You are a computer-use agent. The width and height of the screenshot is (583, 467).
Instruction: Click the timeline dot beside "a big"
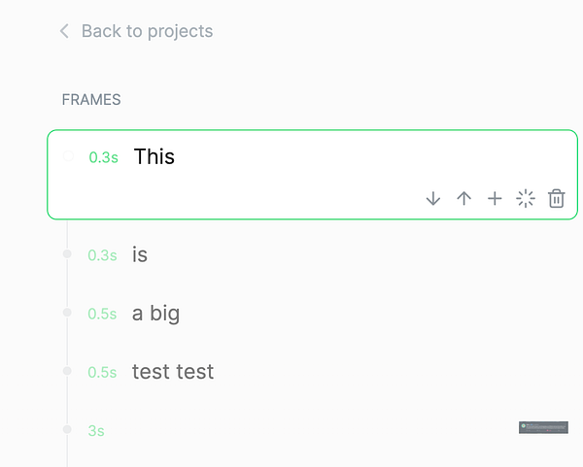[x=67, y=313]
